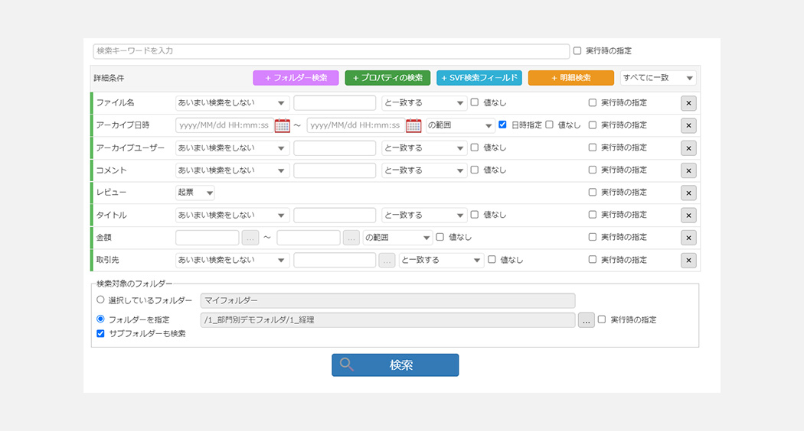Open the すべてに一致 dropdown
Viewport: 804px width, 431px height.
658,78
